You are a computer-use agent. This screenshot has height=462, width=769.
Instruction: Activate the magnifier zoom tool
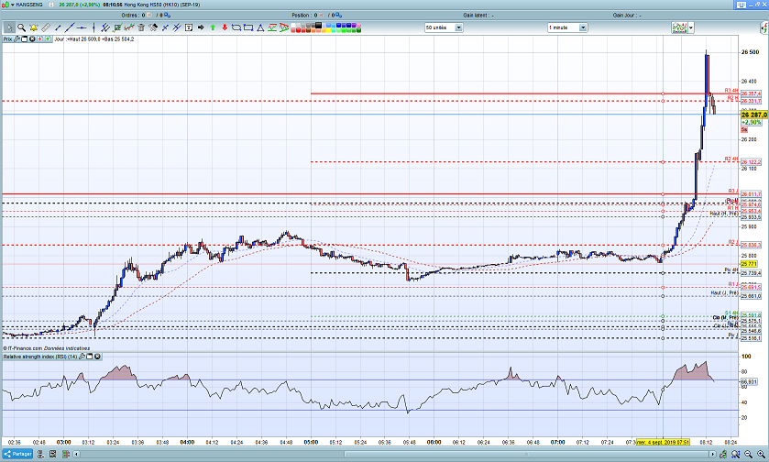tap(22, 27)
